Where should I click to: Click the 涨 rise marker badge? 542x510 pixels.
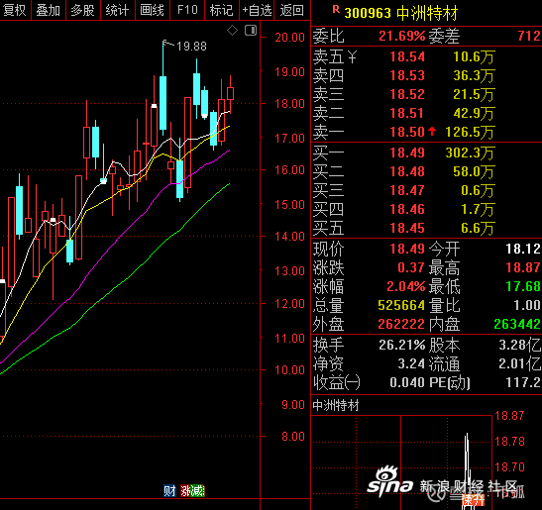[185, 490]
